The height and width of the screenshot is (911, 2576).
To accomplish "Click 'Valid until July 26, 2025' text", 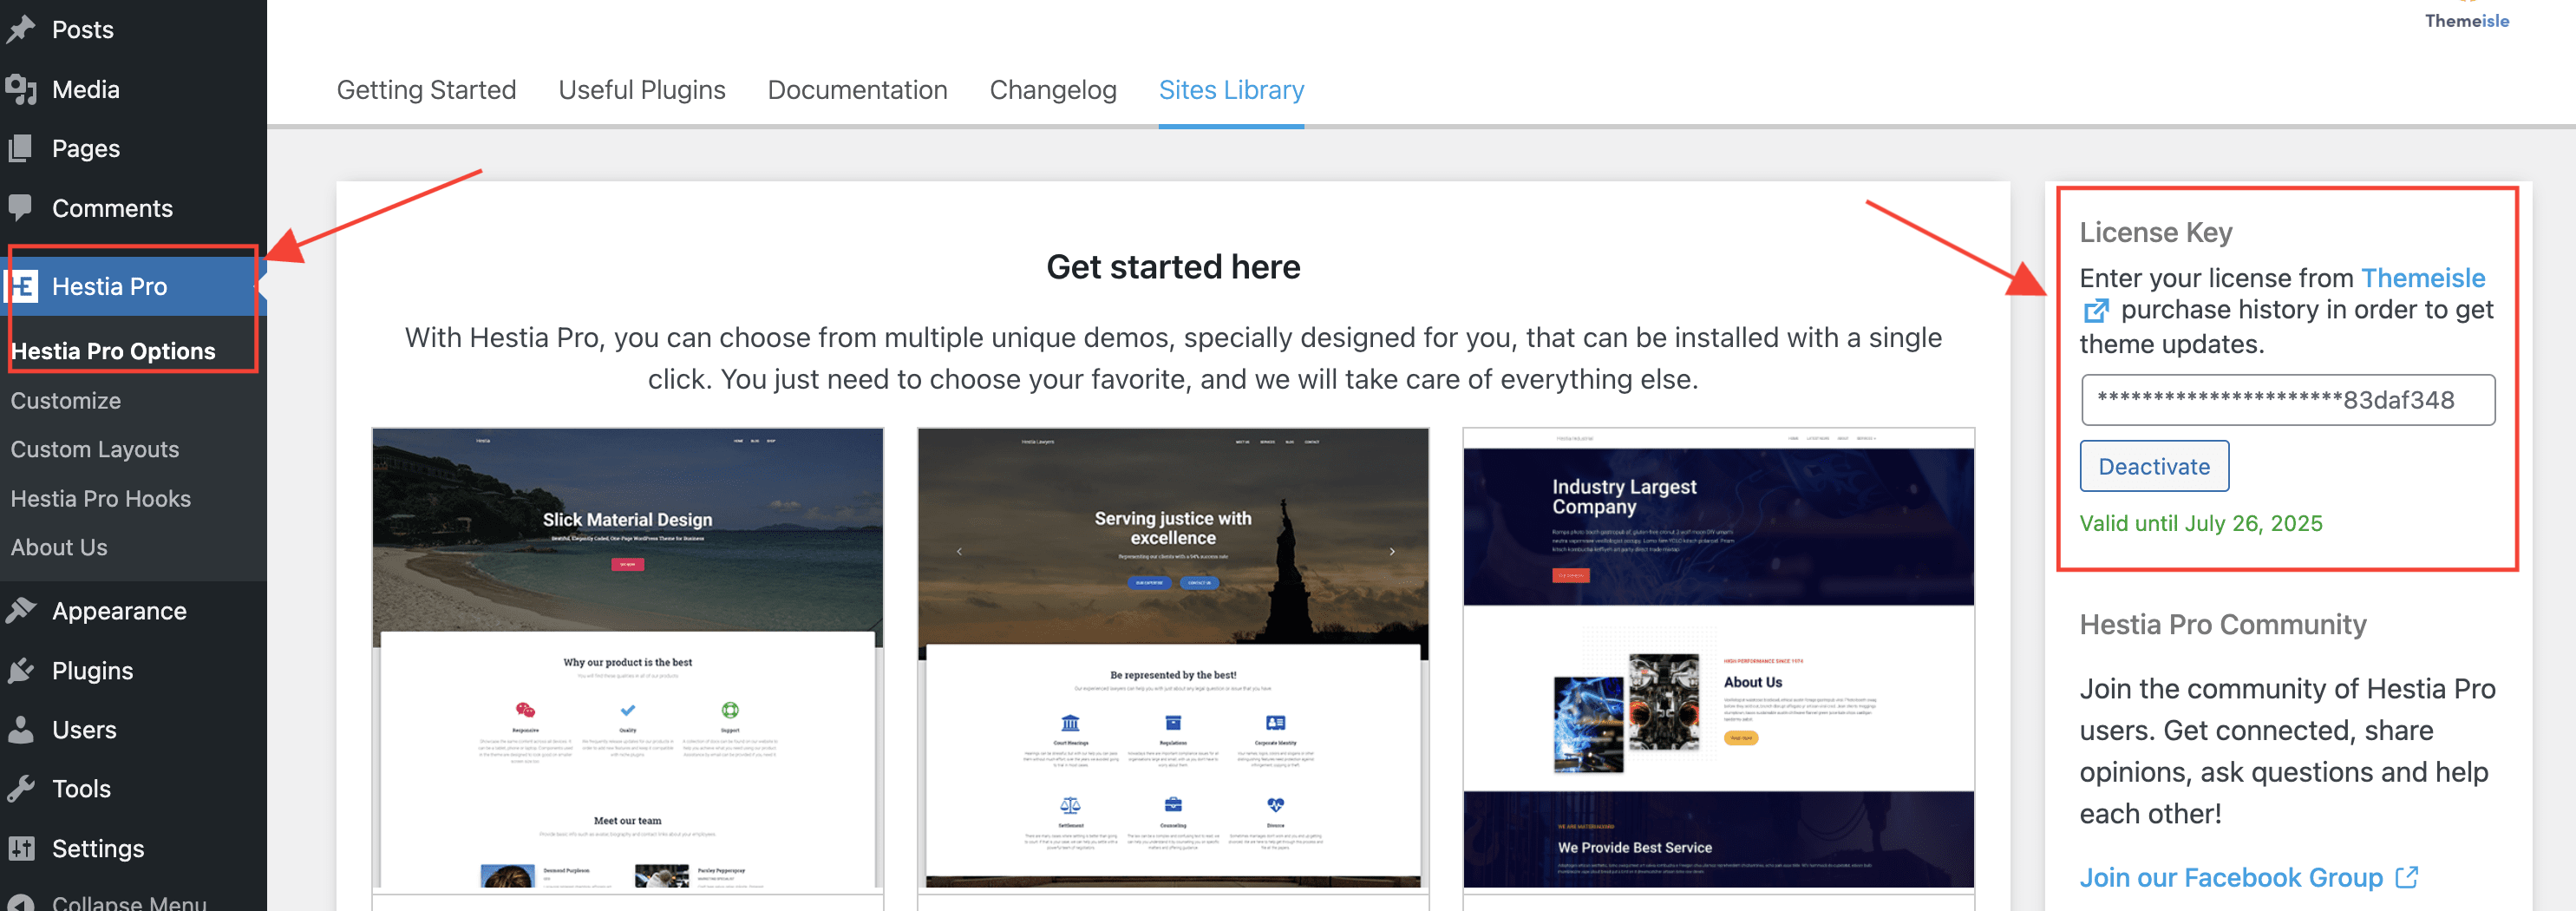I will [2201, 523].
